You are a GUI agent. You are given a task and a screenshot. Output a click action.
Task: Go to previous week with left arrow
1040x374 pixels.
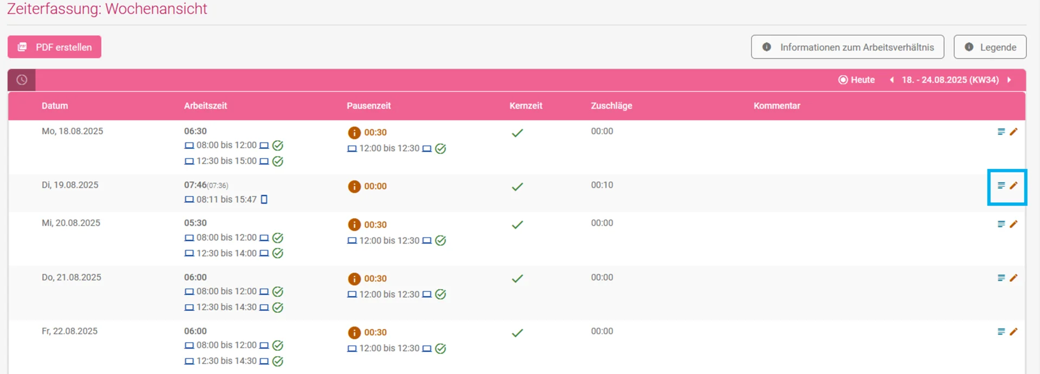pos(892,80)
